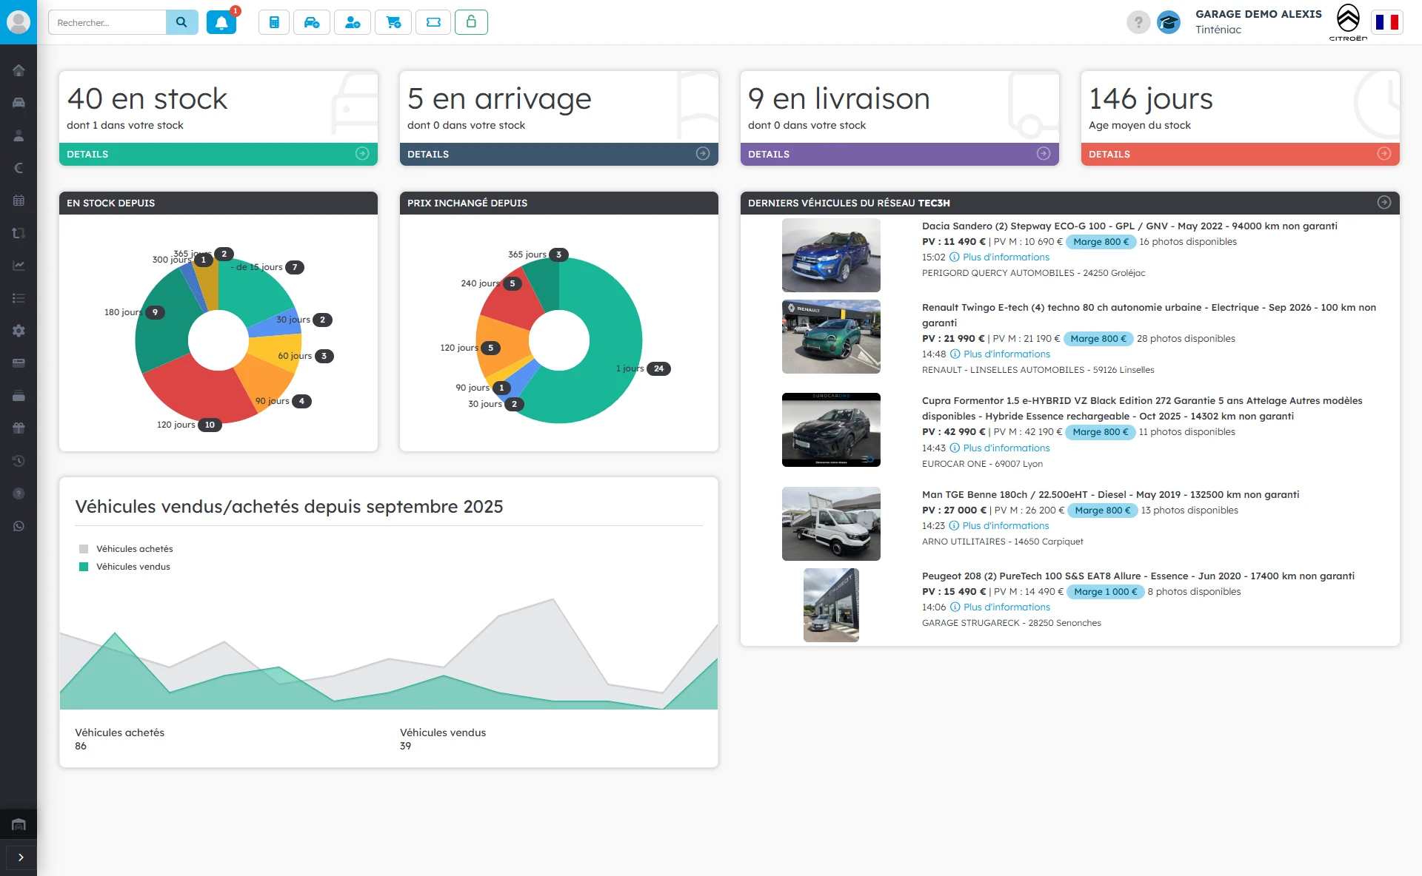This screenshot has height=876, width=1422.
Task: Open DETAILS of 40 en stock card
Action: pyautogui.click(x=218, y=154)
